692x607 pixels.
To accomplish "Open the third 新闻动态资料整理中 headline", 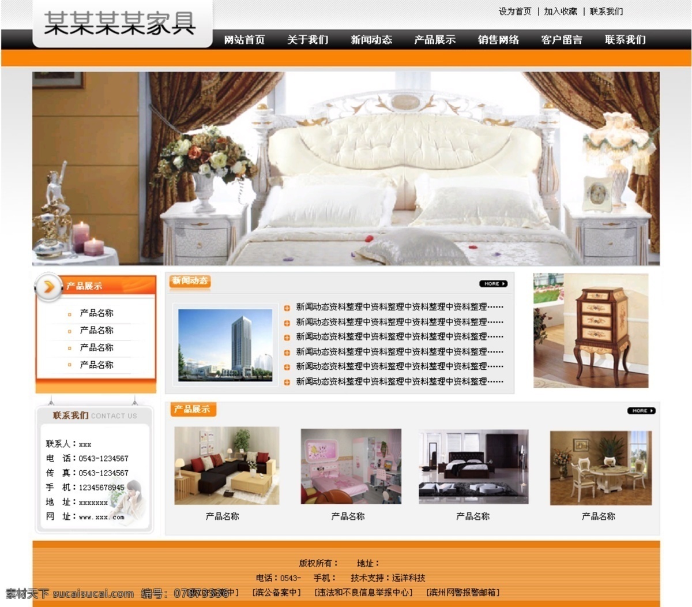I will pos(400,337).
